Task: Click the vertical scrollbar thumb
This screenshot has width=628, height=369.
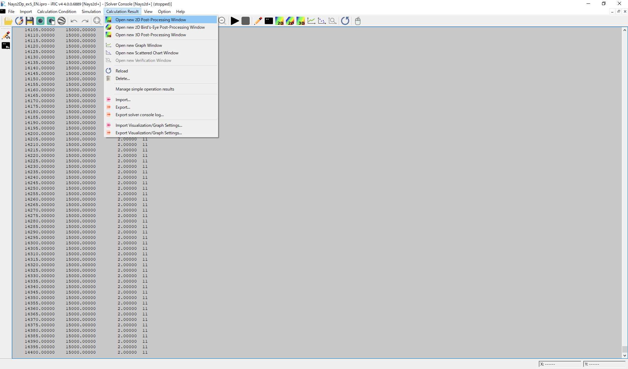Action: point(625,349)
